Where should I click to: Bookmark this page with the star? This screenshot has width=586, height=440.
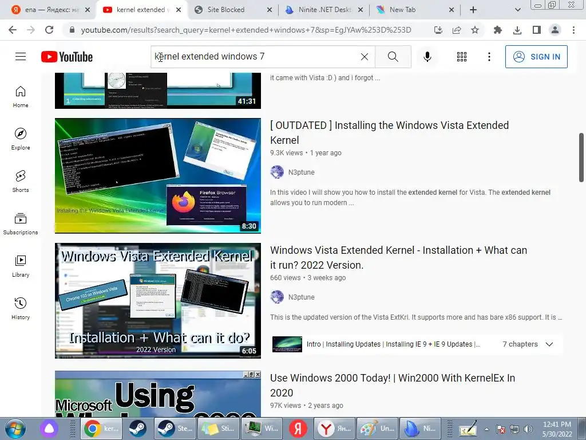(x=474, y=30)
